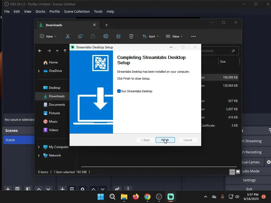Select Videos in navigation pane
The width and height of the screenshot is (271, 203).
click(x=51, y=130)
